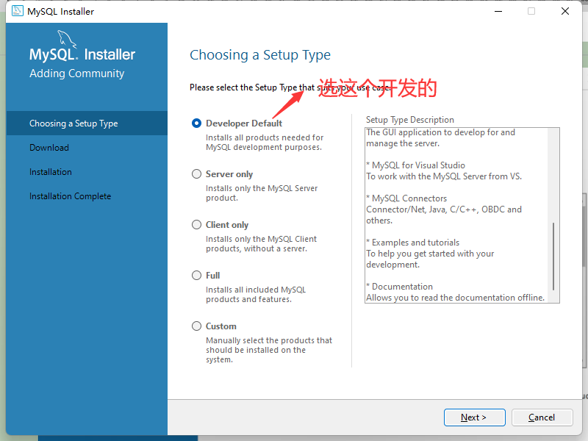Pick the Full setup type
The width and height of the screenshot is (588, 441).
pyautogui.click(x=196, y=275)
